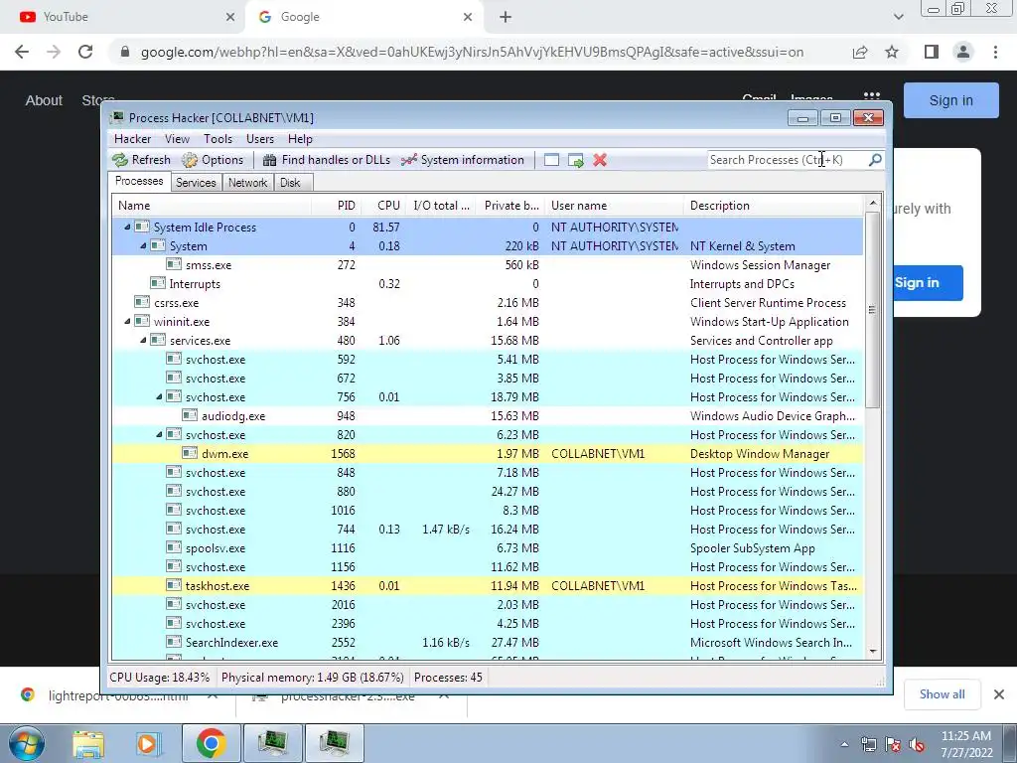The height and width of the screenshot is (763, 1017).
Task: Click the process icon beside svchost.exe PID 592
Action: 173,359
